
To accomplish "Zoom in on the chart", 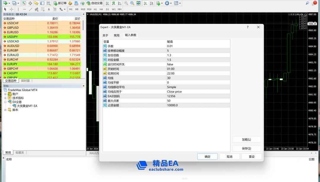I will point(126,3).
